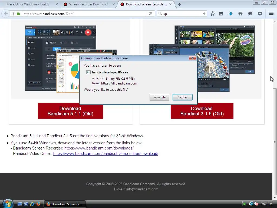Click the Hello chat smiley icon
Viewport: 277px width, 208px height.
250,14
